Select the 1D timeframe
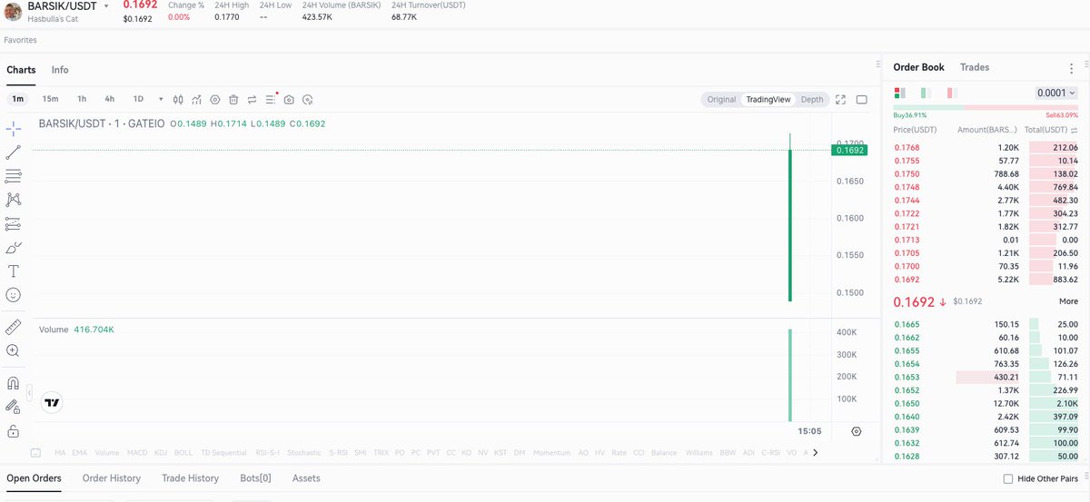Viewport: 1090px width, 502px height. point(138,99)
